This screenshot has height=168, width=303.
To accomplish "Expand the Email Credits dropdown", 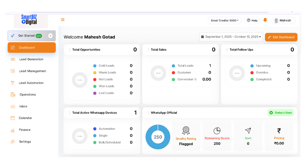I will (225, 20).
